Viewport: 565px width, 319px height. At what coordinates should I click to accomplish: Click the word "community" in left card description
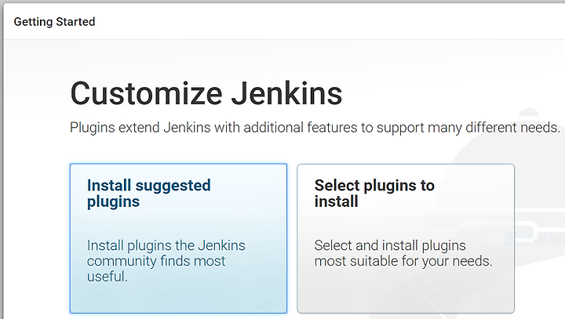pyautogui.click(x=122, y=261)
